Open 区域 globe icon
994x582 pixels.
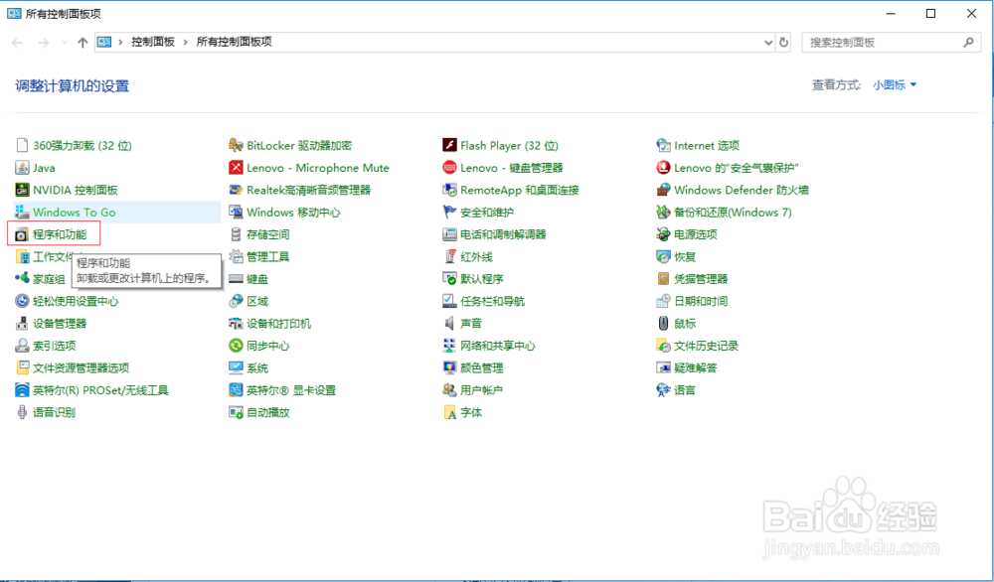click(x=236, y=302)
